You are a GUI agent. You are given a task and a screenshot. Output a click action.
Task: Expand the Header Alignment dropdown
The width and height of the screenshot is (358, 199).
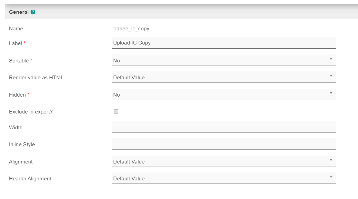click(x=224, y=178)
